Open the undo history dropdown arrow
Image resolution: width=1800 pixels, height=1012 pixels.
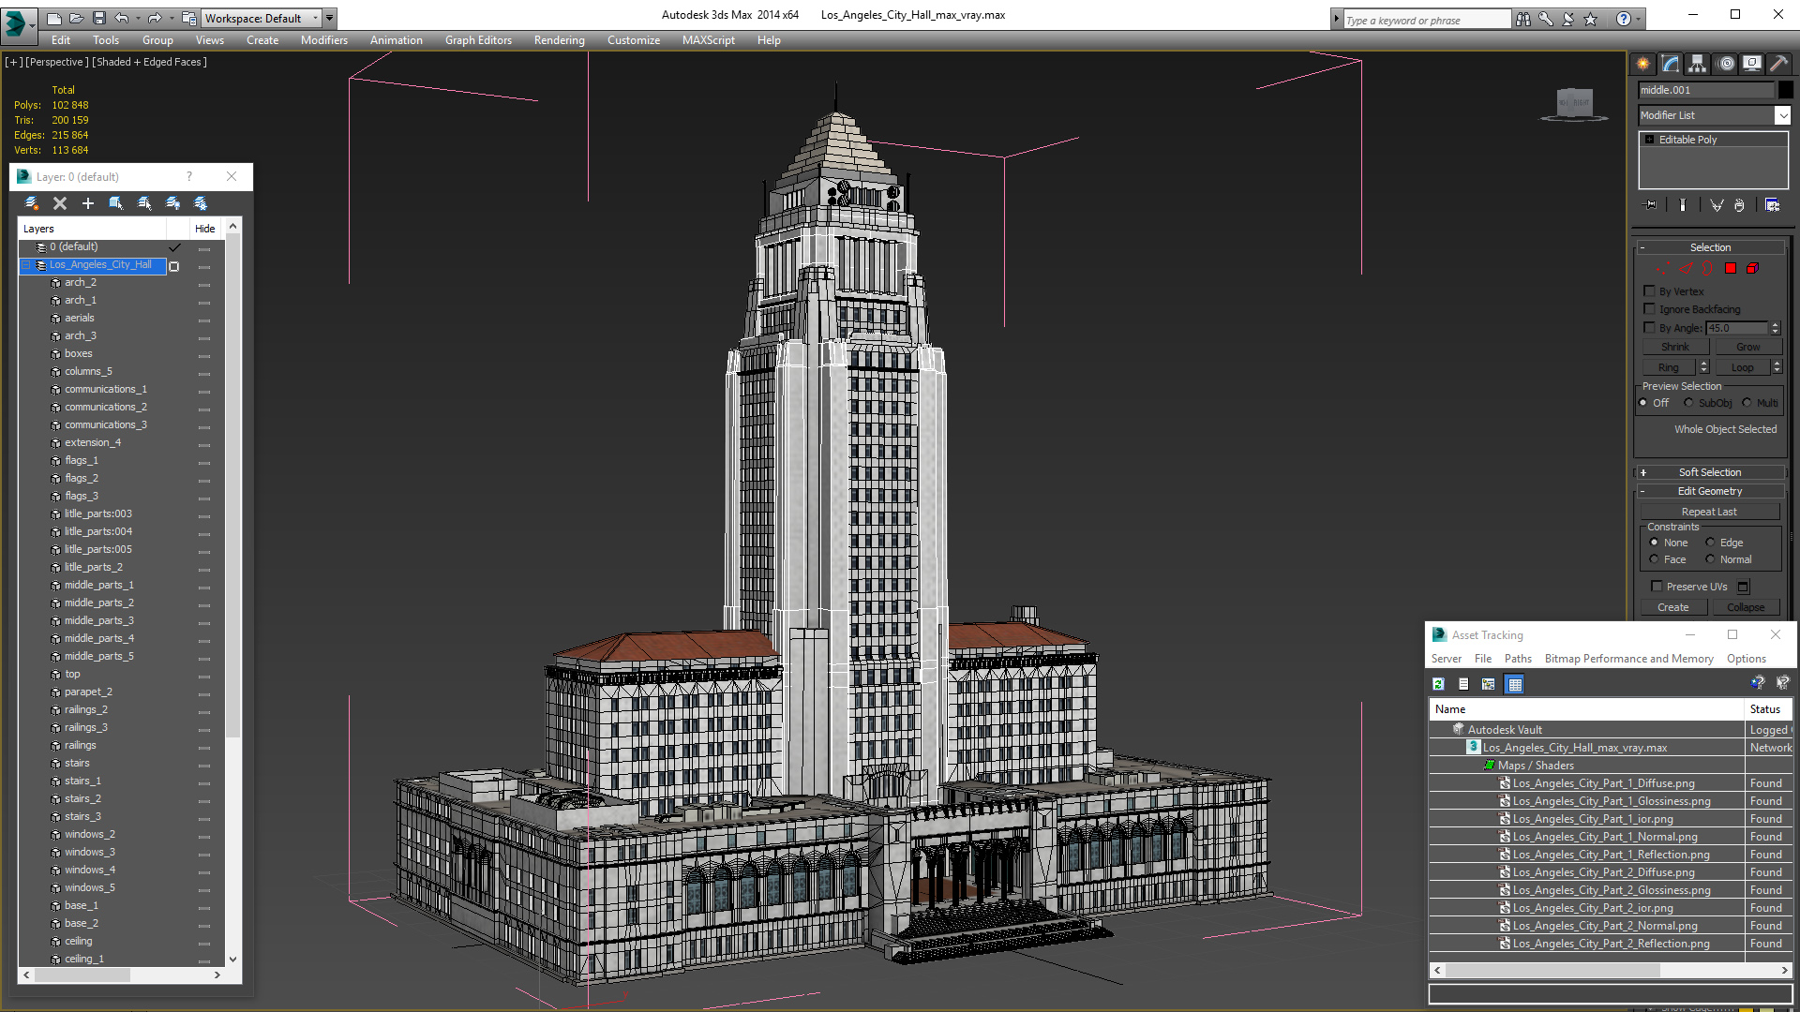[x=138, y=18]
